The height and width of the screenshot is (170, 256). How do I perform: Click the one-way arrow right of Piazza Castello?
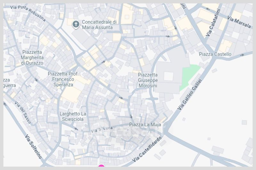[x=242, y=55]
